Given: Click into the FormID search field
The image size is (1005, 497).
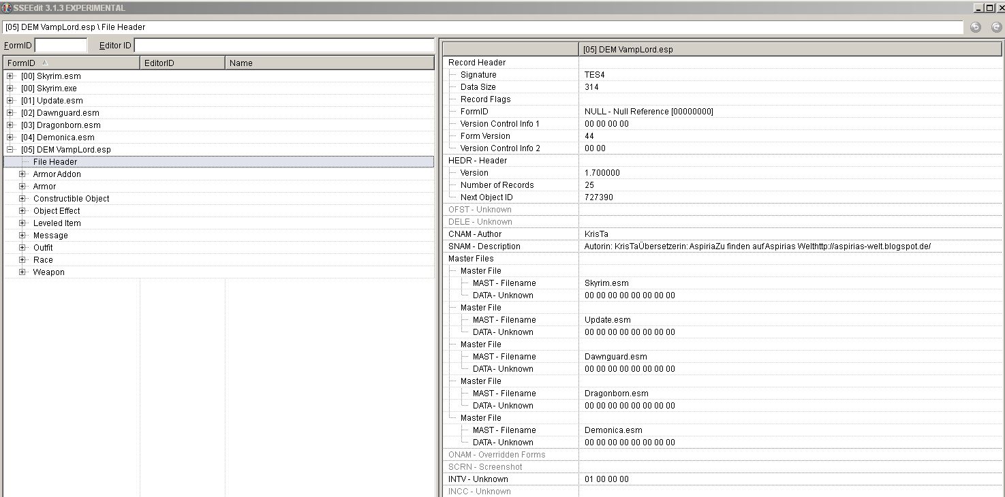Looking at the screenshot, I should coord(61,45).
